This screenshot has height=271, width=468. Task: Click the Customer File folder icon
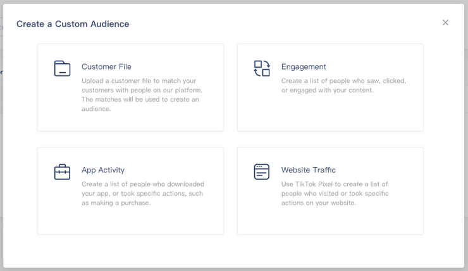point(62,68)
